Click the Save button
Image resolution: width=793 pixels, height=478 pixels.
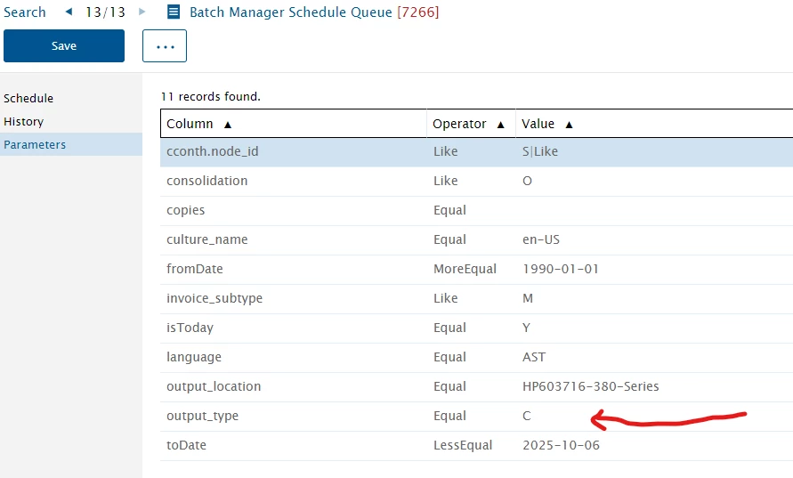click(x=64, y=45)
